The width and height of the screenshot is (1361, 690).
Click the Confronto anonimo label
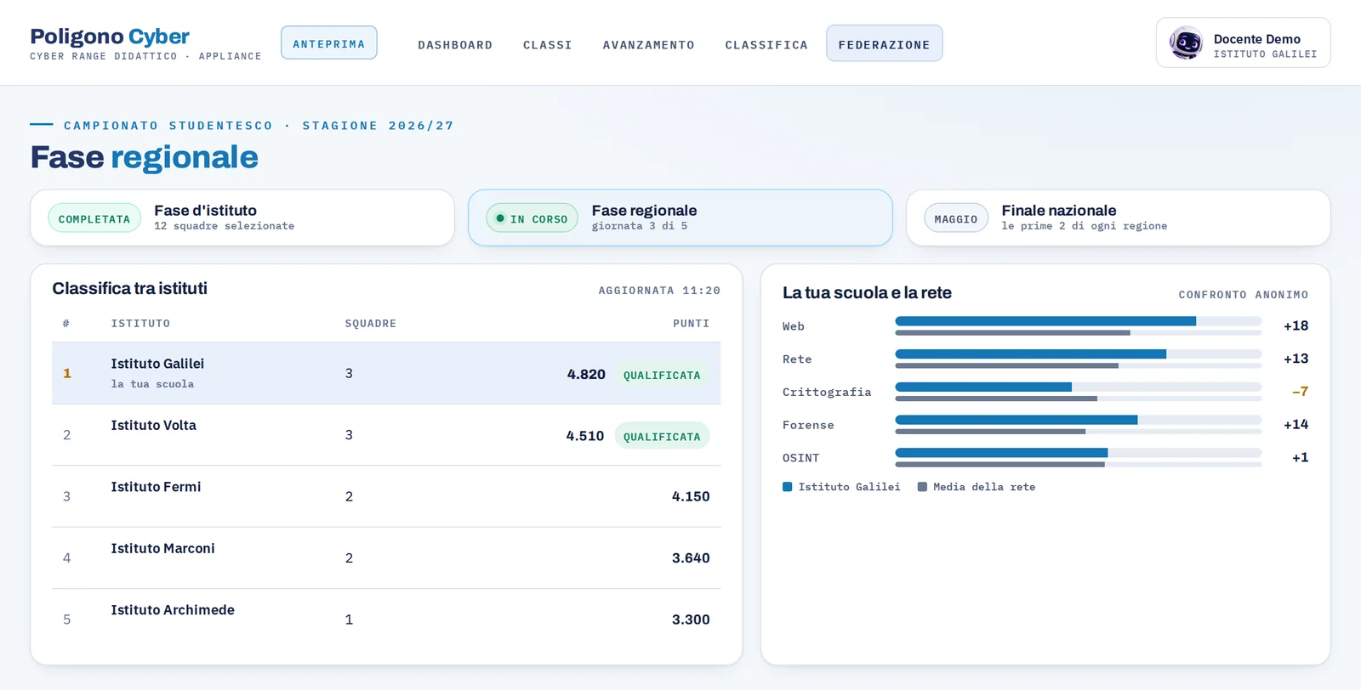tap(1244, 295)
